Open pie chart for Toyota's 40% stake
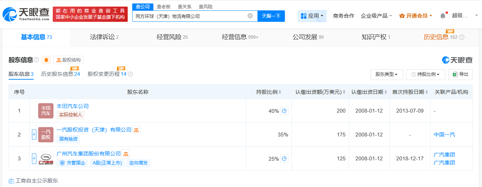 (x=284, y=111)
